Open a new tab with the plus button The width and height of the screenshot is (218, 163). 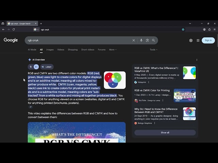click(x=41, y=23)
